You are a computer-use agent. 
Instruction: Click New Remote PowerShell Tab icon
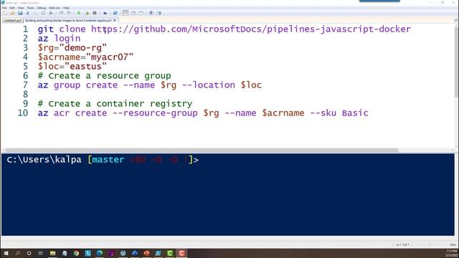click(105, 13)
